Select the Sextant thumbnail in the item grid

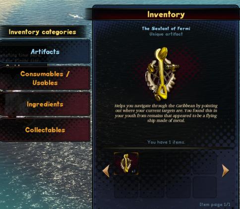coord(126,163)
